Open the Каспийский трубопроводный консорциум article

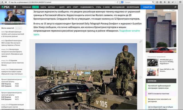[x=159, y=87]
